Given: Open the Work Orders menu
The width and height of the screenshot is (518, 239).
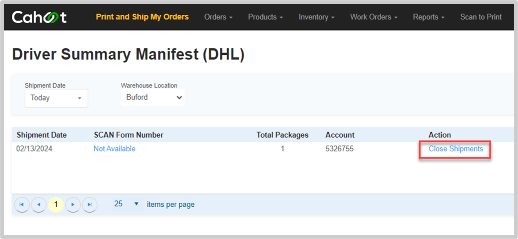Looking at the screenshot, I should (374, 17).
